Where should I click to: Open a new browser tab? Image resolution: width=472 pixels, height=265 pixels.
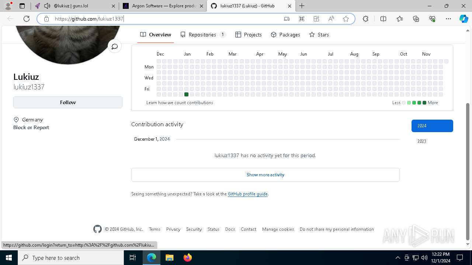point(302,6)
